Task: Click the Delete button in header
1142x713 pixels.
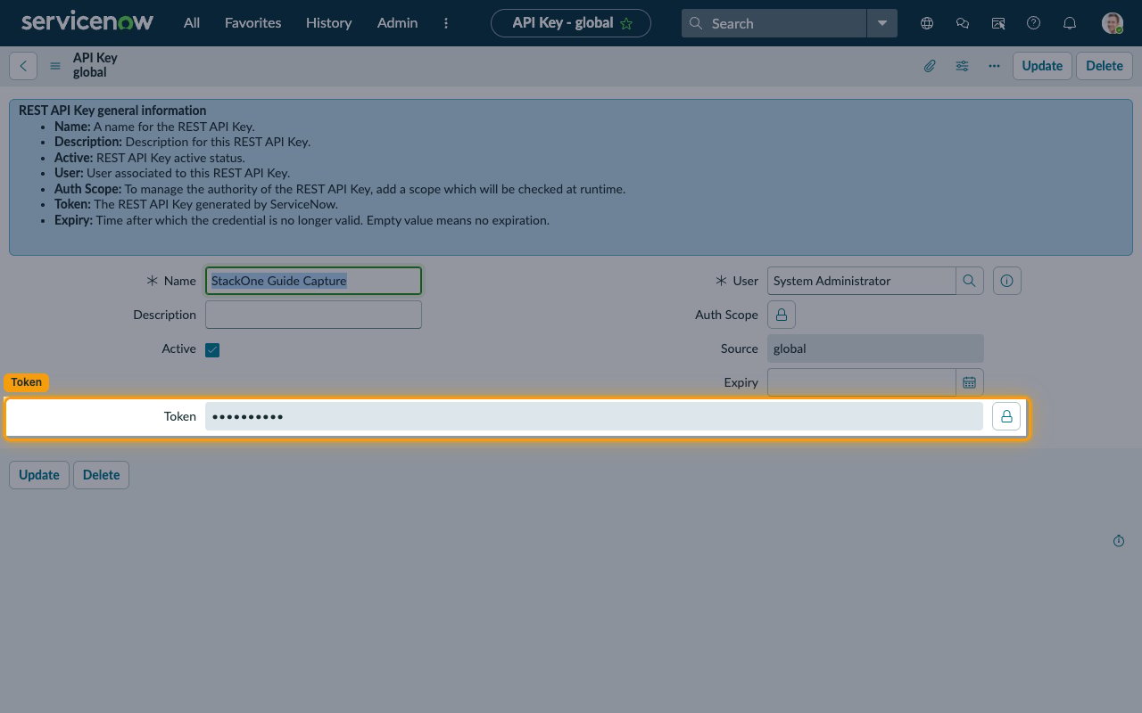Action: (1105, 65)
